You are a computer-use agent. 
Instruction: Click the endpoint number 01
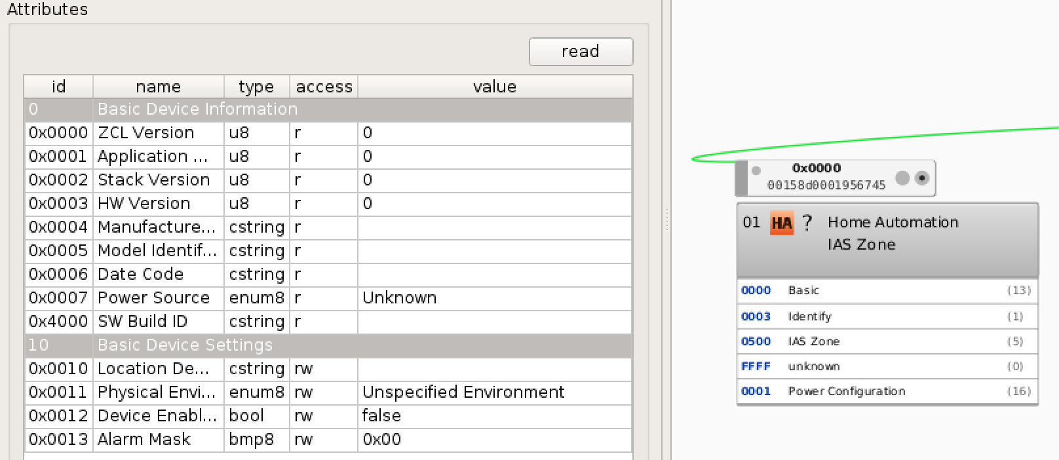tap(752, 223)
